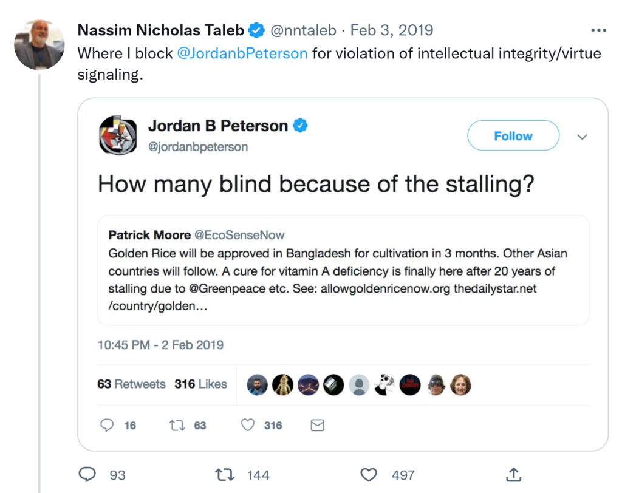The width and height of the screenshot is (622, 493).
Task: View the 63 Retweets list
Action: click(131, 384)
